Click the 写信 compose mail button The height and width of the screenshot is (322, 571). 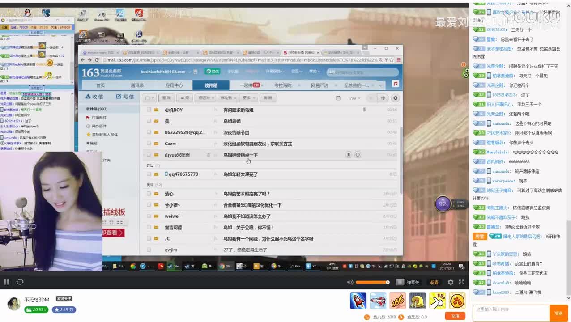(x=125, y=97)
